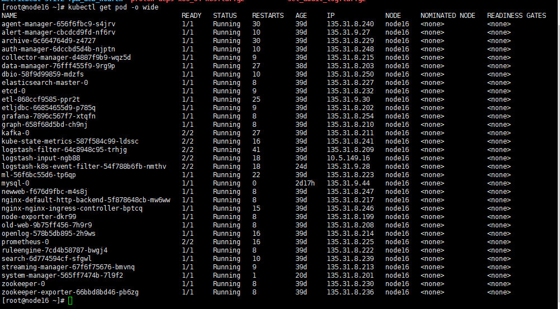This screenshot has width=560, height=309.
Task: Select pod name system-manager-565ff7474b-7l9f2
Action: 62,275
